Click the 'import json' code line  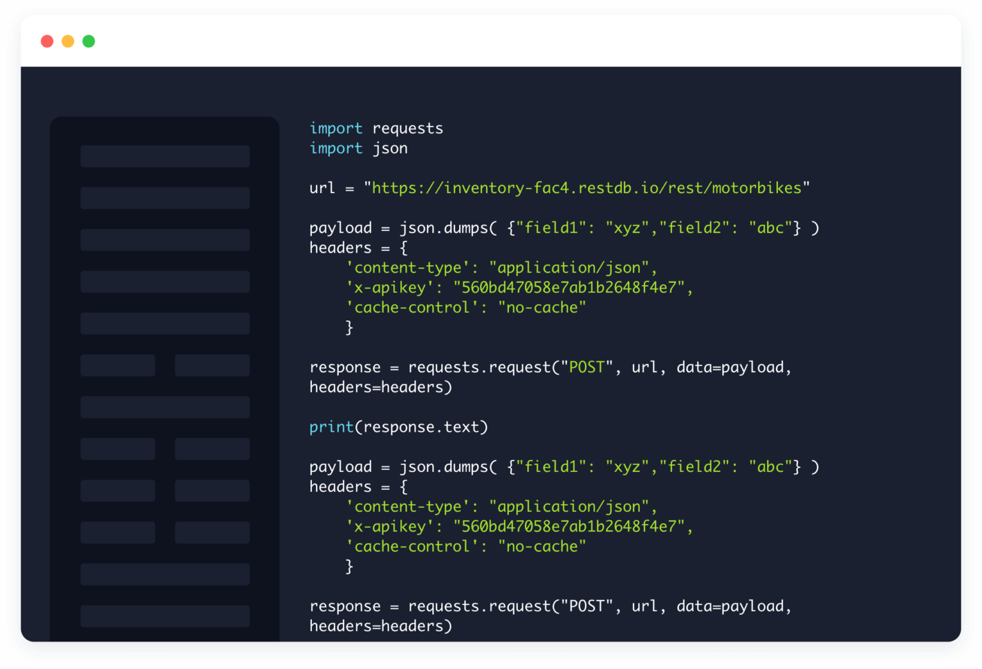click(x=358, y=148)
